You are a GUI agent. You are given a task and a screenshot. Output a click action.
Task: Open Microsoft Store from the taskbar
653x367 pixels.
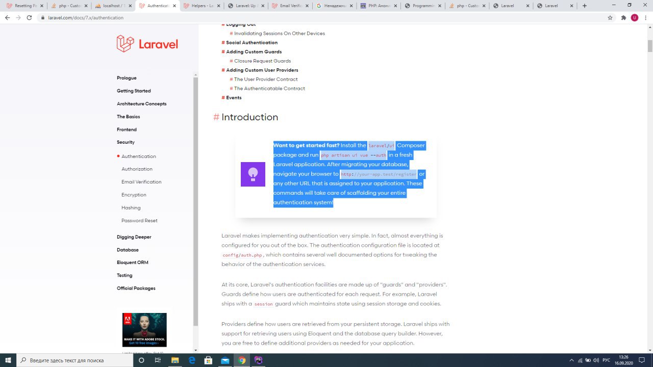[x=208, y=360]
